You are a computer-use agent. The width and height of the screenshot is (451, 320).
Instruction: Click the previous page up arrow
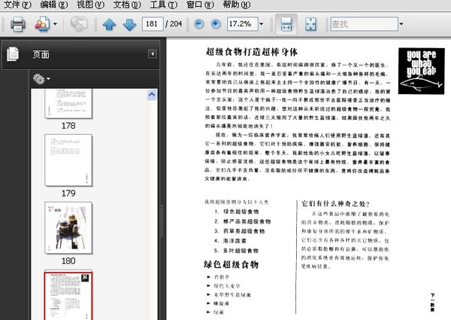click(x=109, y=24)
